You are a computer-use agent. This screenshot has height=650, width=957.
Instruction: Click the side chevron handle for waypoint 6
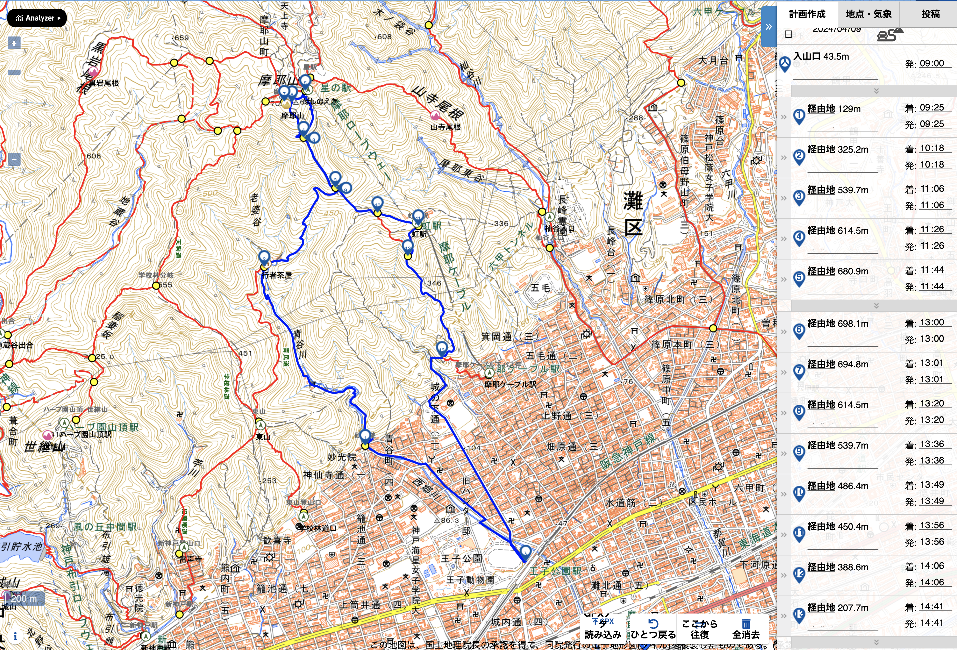point(784,332)
